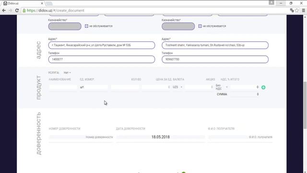Viewport: 307px width, 173px height.
Task: Bookmark this page with star icon
Action: point(297,11)
